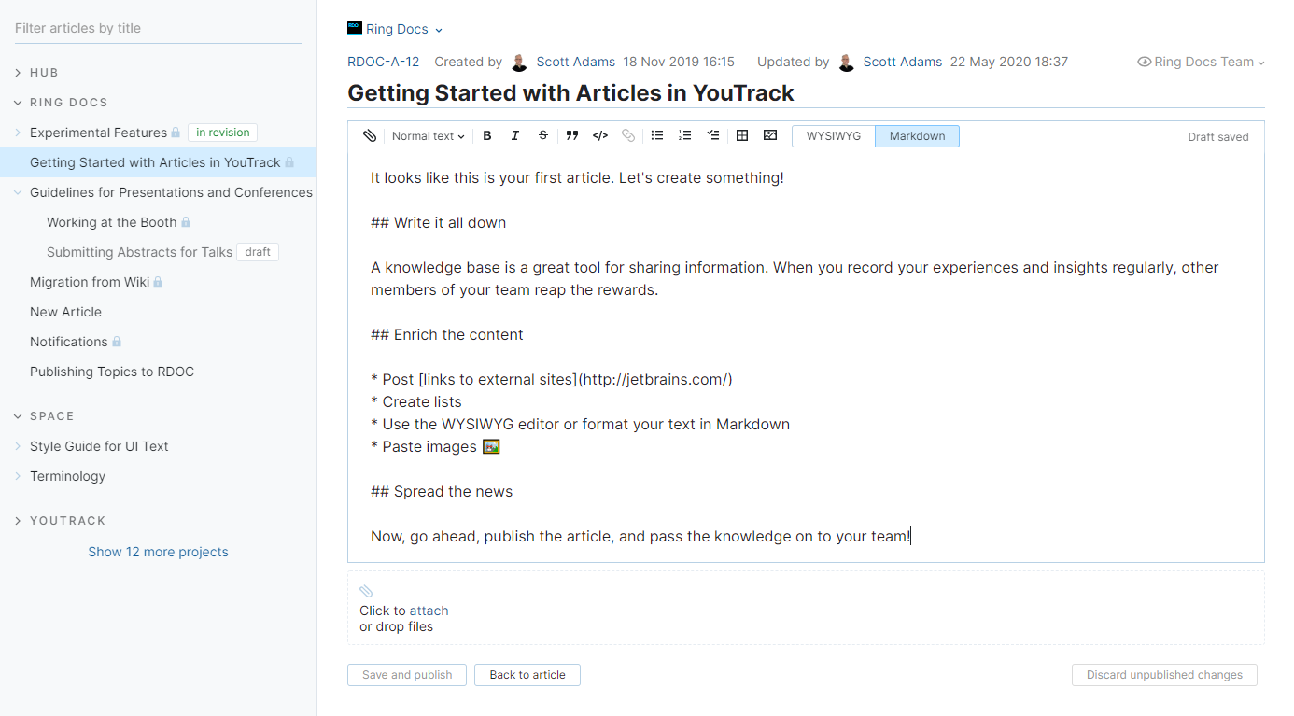Viewport: 1294px width, 716px height.
Task: Expand the Experimental Features article
Action: click(x=18, y=133)
